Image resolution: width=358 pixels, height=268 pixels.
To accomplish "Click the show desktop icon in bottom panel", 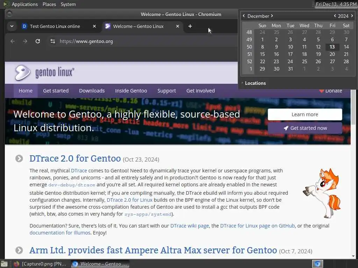I will [x=4, y=264].
